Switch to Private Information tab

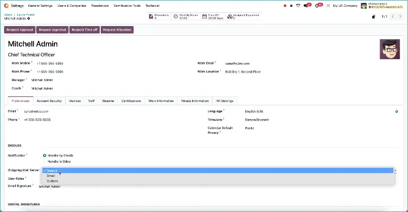click(x=194, y=101)
